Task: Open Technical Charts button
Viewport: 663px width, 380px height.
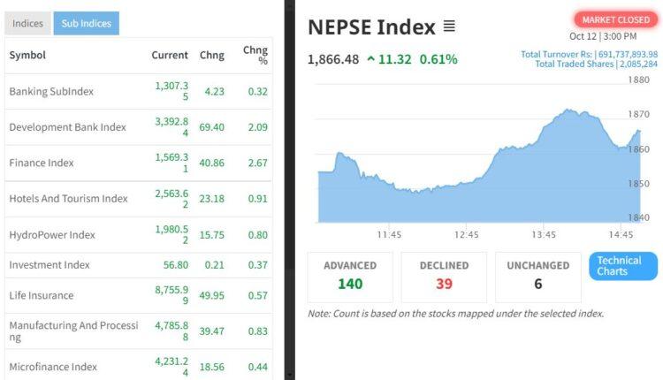Action: coord(623,266)
